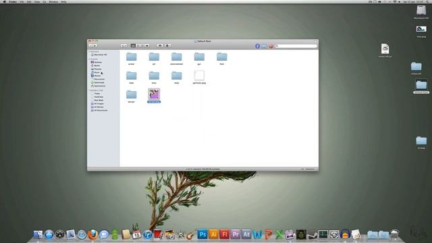432x243 pixels.
Task: Switch to Cover Flow view in toolbar
Action: [147, 46]
